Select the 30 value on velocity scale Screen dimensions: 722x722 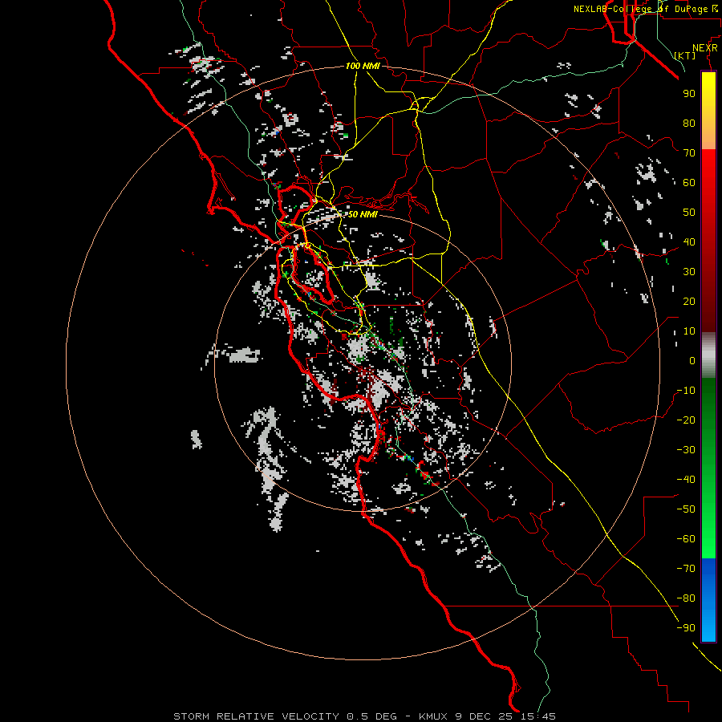pyautogui.click(x=689, y=272)
